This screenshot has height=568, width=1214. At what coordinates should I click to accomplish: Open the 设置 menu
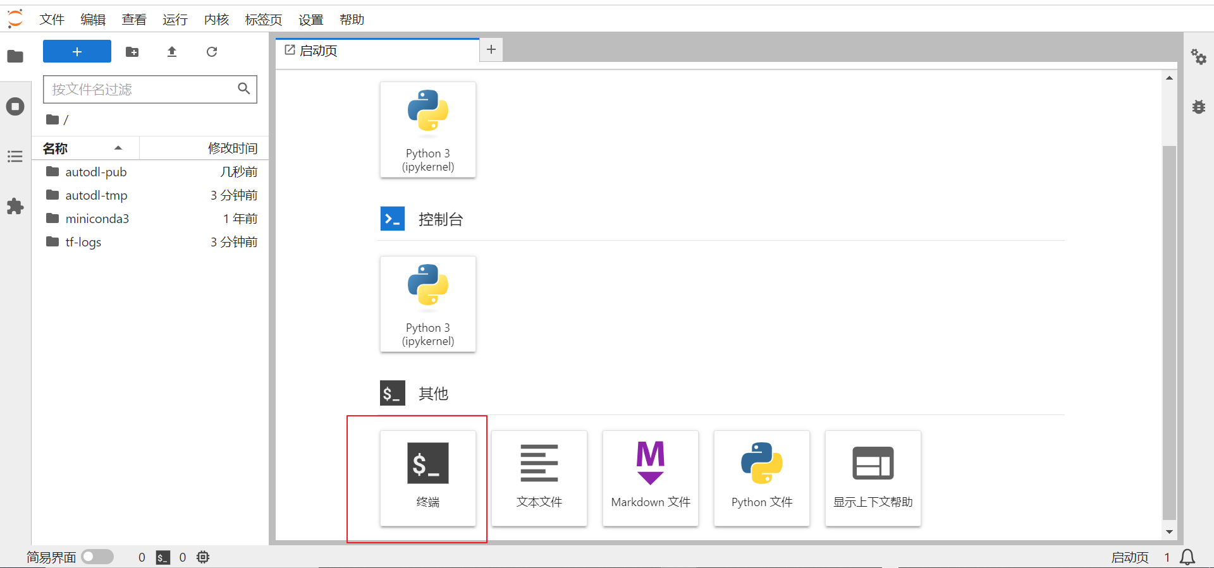(311, 20)
